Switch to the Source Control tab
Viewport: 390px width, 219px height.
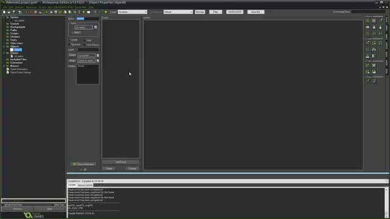coord(85,185)
